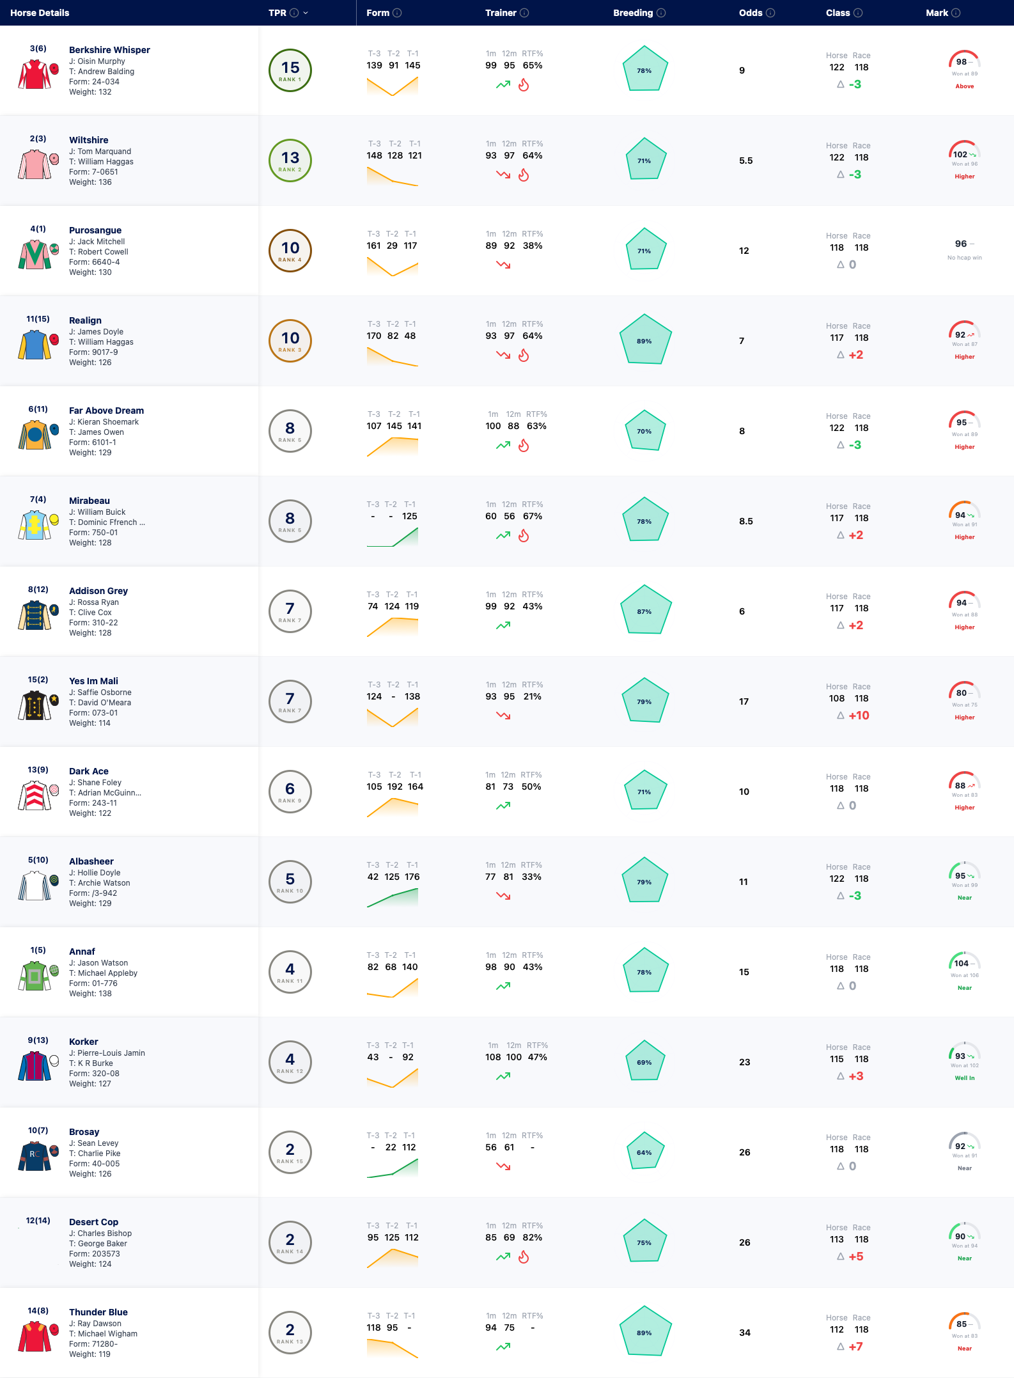The image size is (1014, 1378).
Task: Open the Form column info icon
Action: (x=397, y=13)
